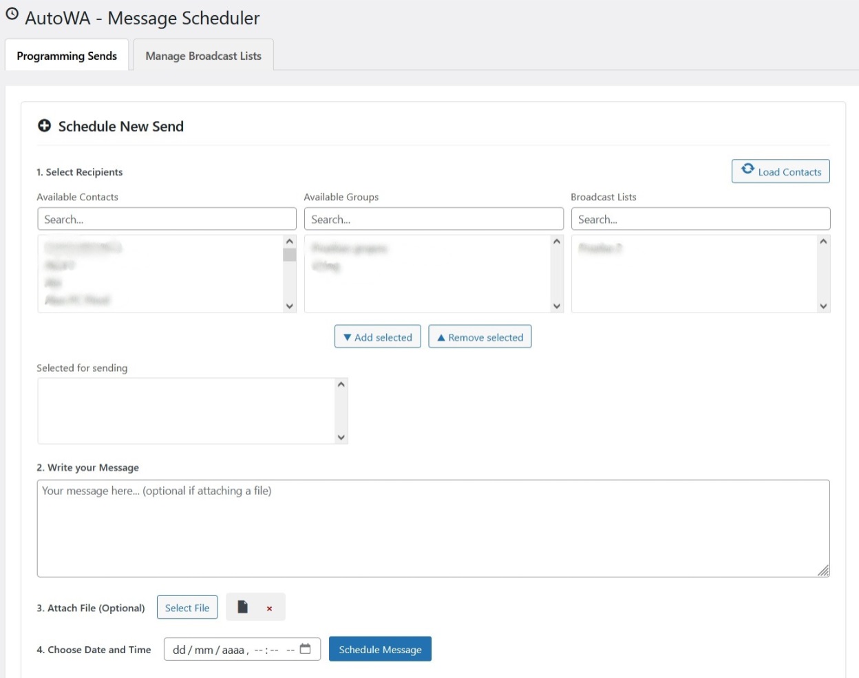Click the red X to remove attached file
This screenshot has height=678, width=859.
[x=269, y=608]
